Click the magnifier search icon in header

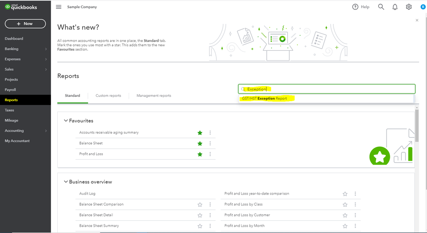pos(381,7)
